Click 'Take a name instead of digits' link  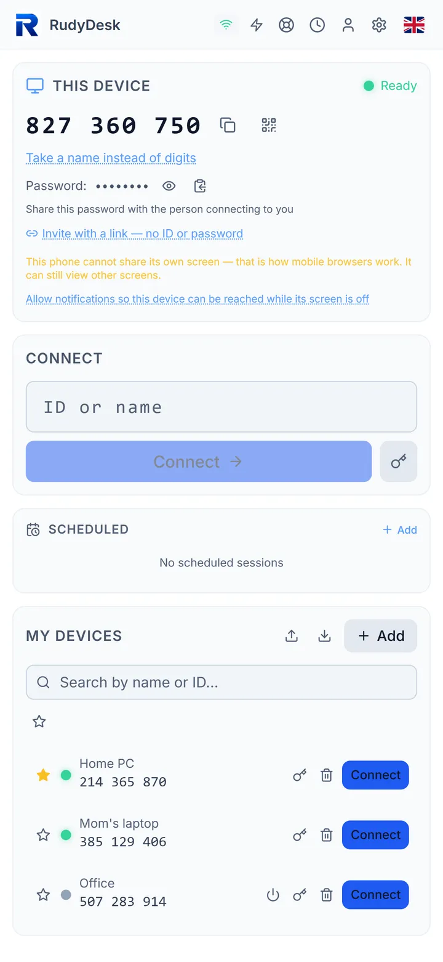coord(111,158)
